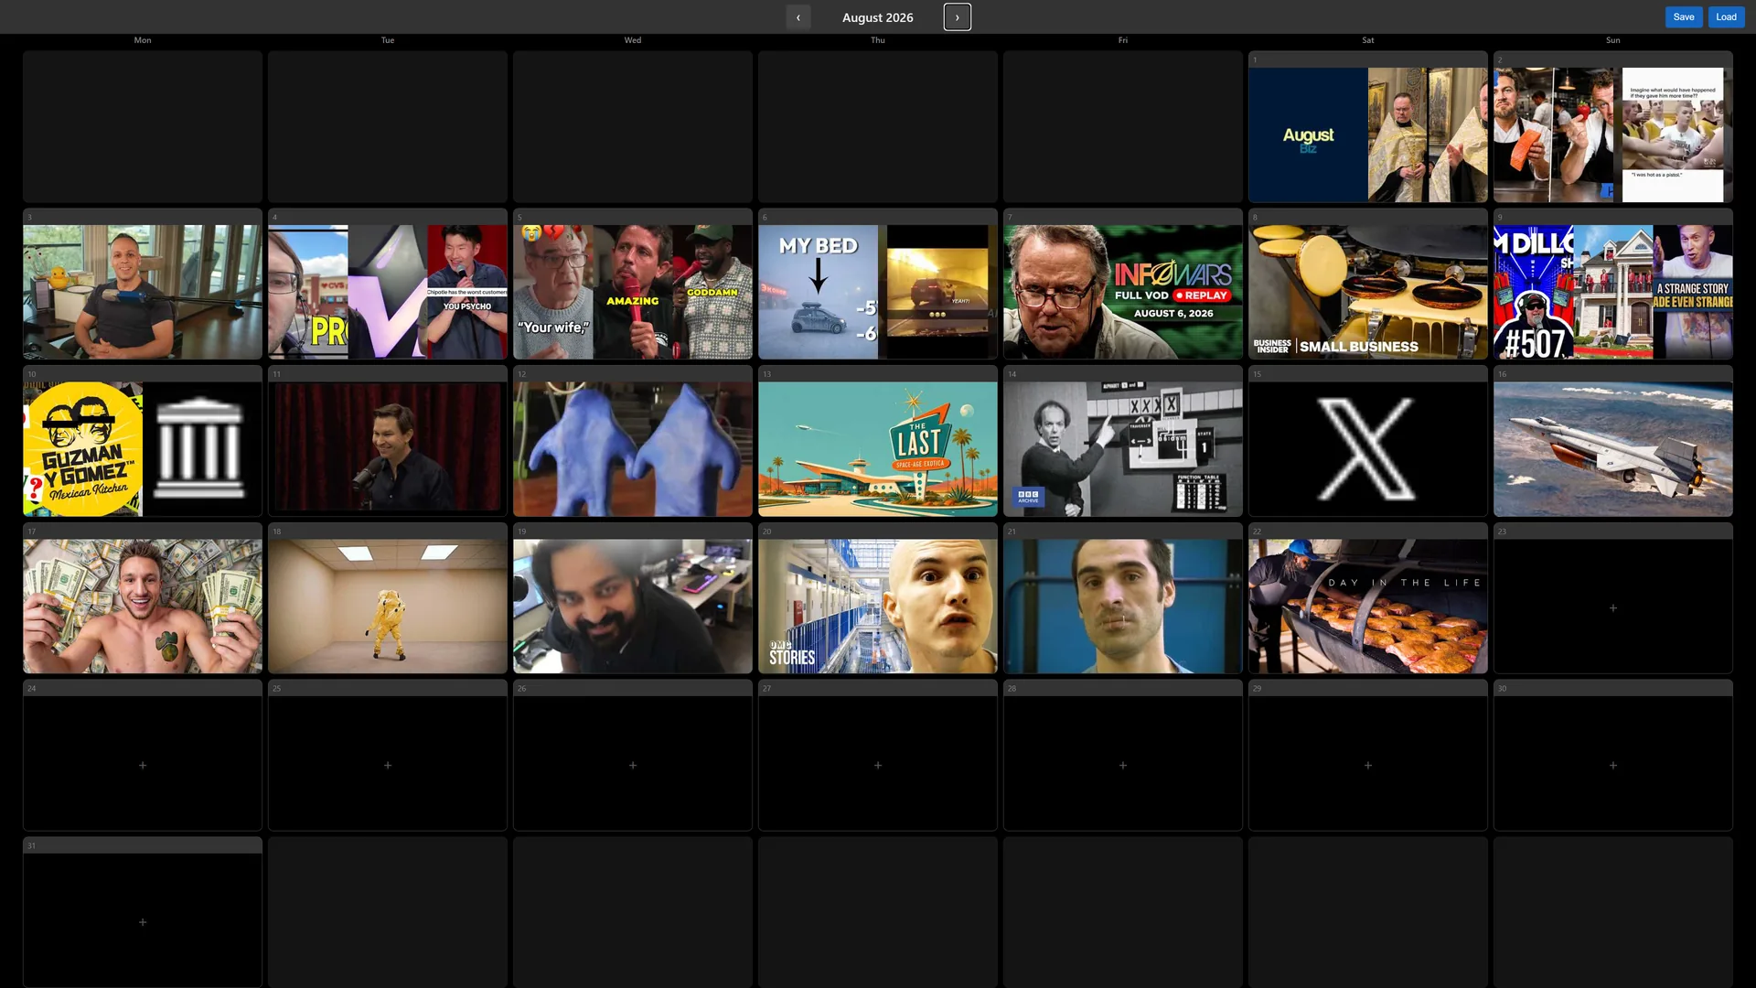Open the Guzman y Gomez thumbnail
The width and height of the screenshot is (1756, 988).
[83, 449]
